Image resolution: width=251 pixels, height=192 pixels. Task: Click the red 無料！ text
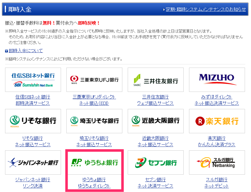(49, 23)
